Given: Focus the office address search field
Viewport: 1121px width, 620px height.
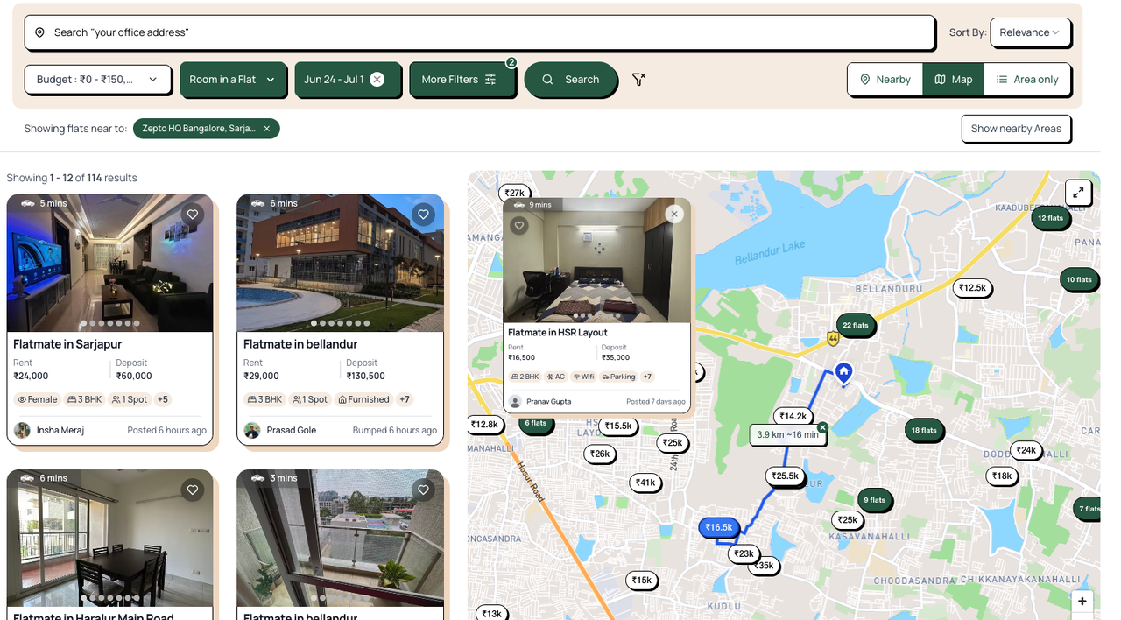Looking at the screenshot, I should click(480, 32).
